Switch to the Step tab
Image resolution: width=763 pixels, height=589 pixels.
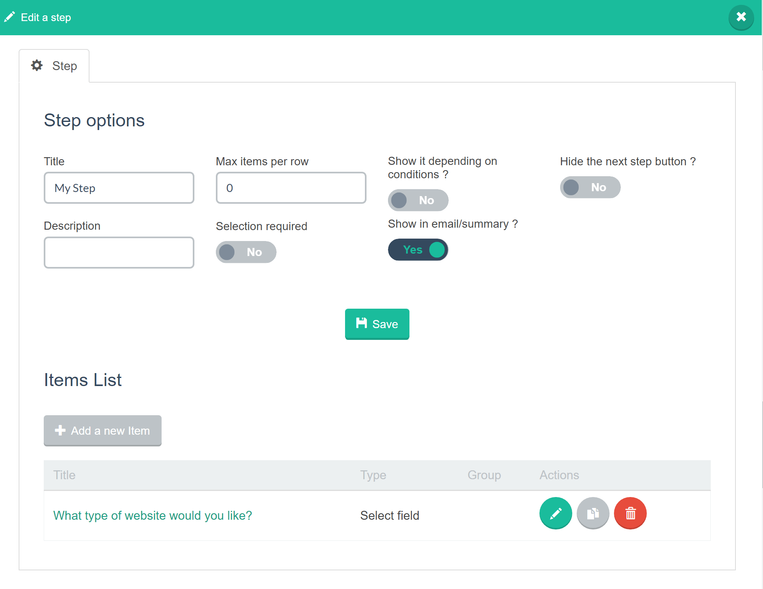(54, 65)
